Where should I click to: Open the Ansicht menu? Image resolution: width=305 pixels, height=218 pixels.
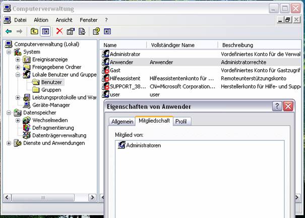point(64,20)
